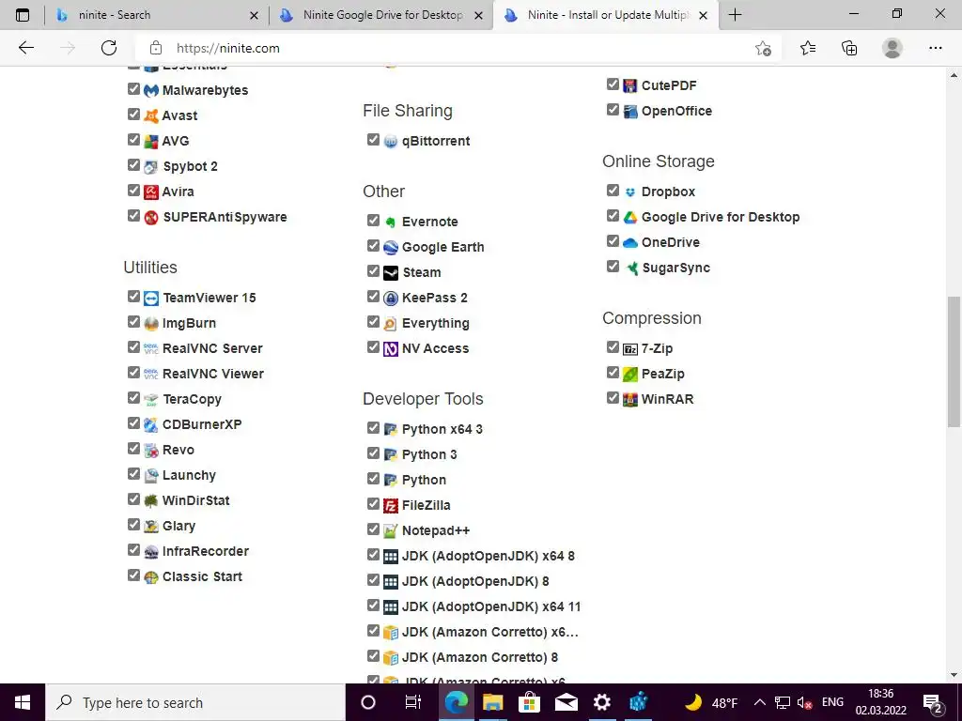Click the RealVNC Viewer label

[x=213, y=374]
